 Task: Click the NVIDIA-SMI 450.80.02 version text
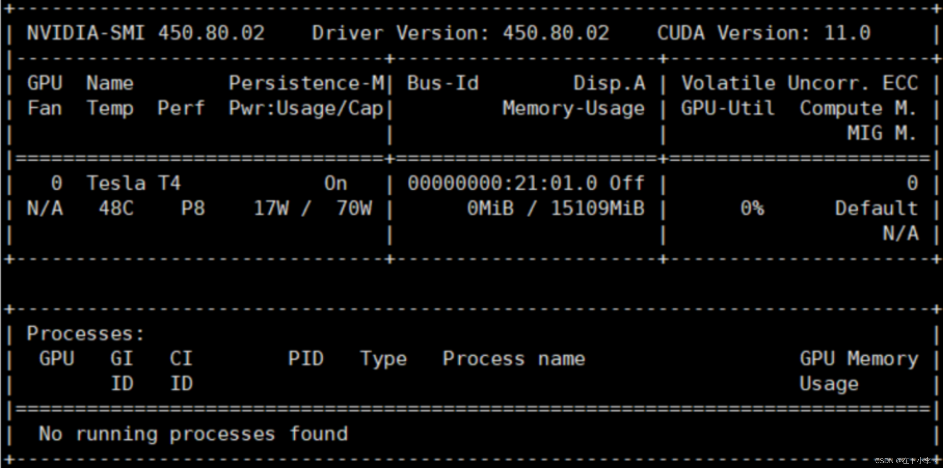point(146,33)
